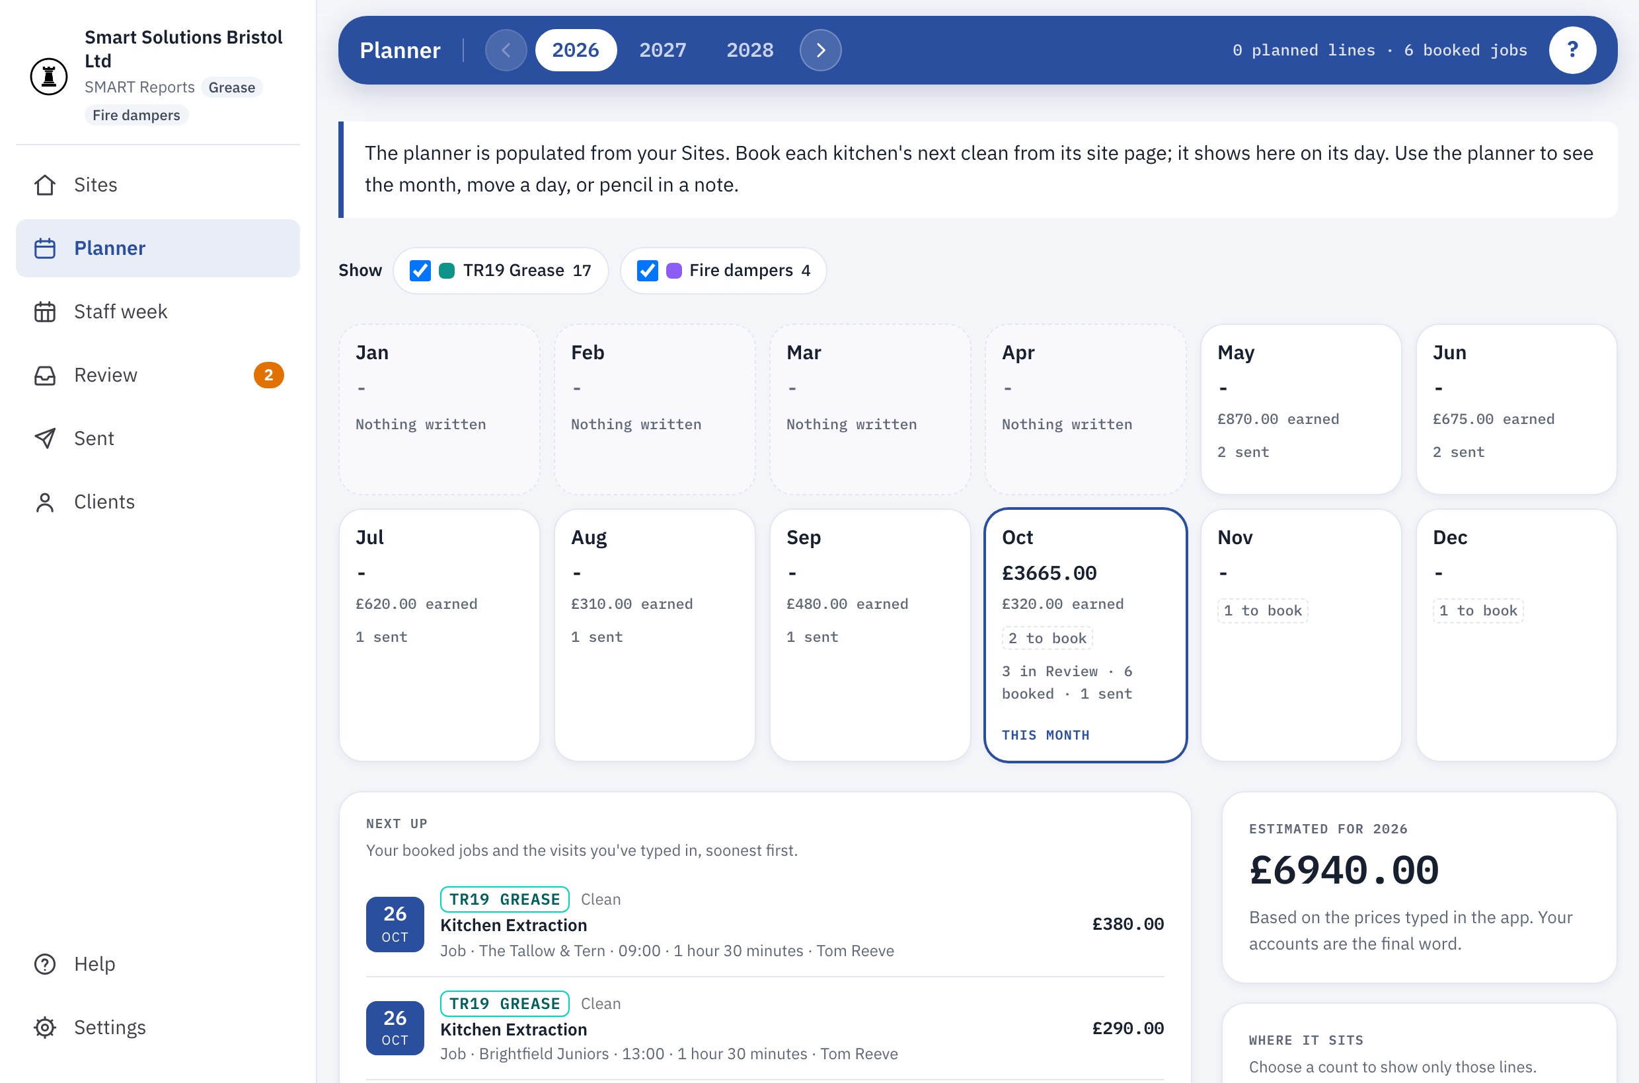Viewport: 1639px width, 1083px height.
Task: Open the Jul month card
Action: (439, 635)
